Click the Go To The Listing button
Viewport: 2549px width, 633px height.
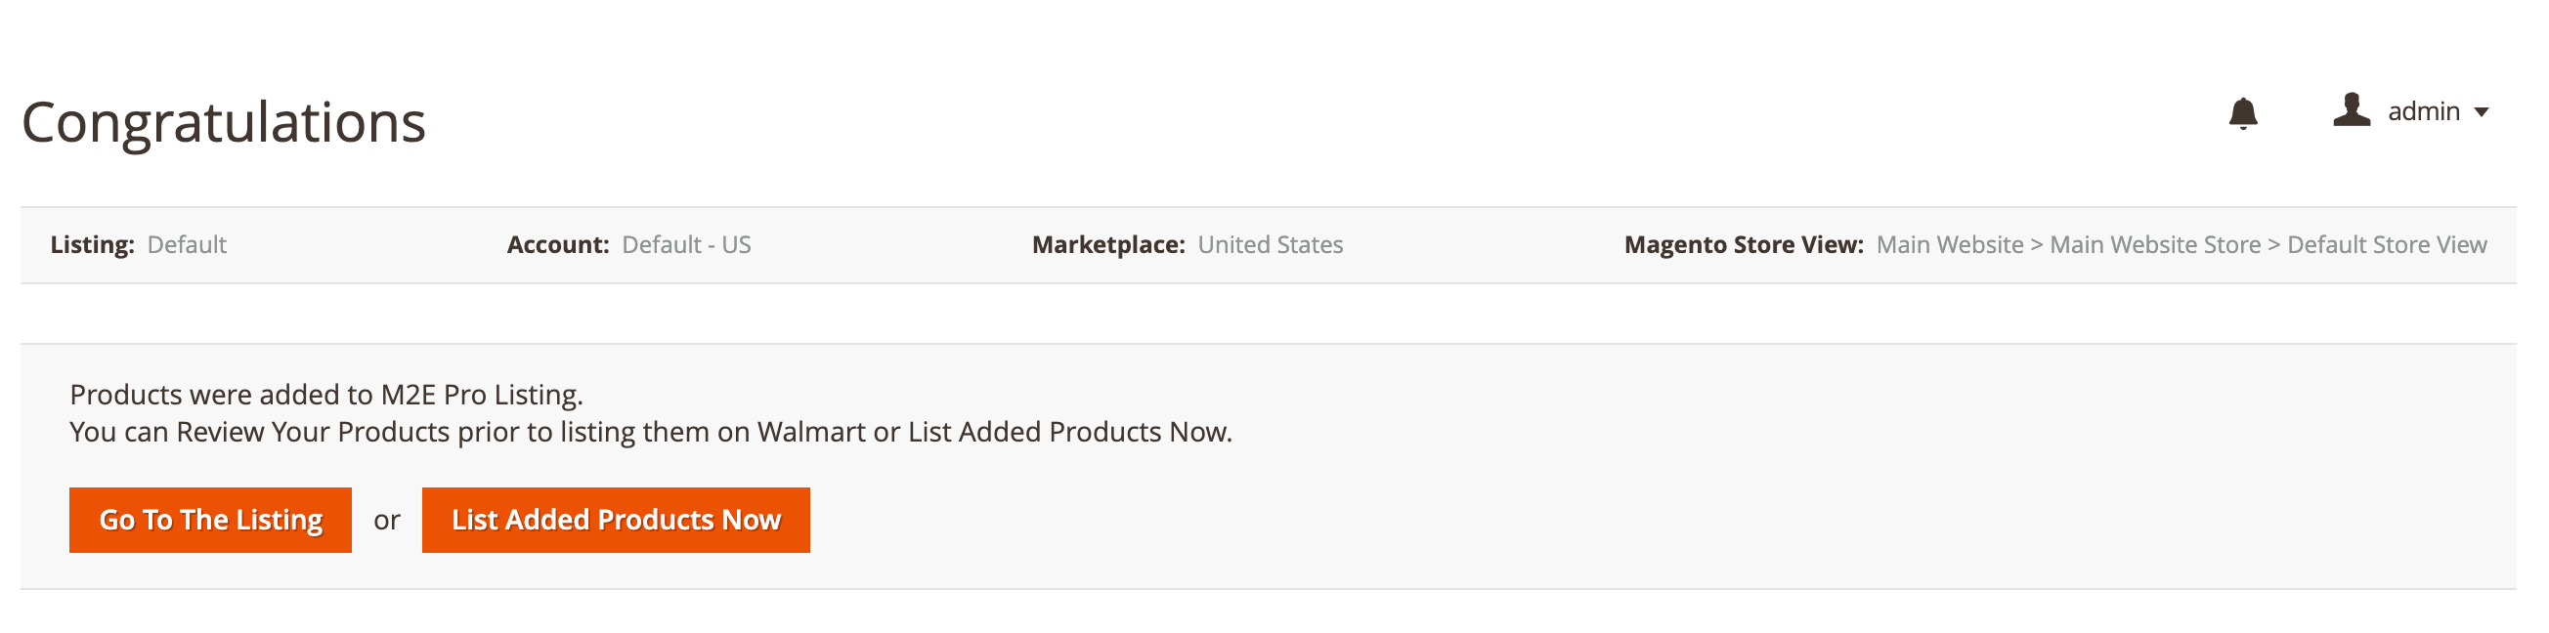(210, 520)
